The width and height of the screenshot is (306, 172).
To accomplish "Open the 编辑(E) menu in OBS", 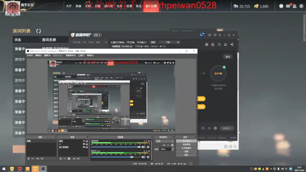I will [x=39, y=55].
